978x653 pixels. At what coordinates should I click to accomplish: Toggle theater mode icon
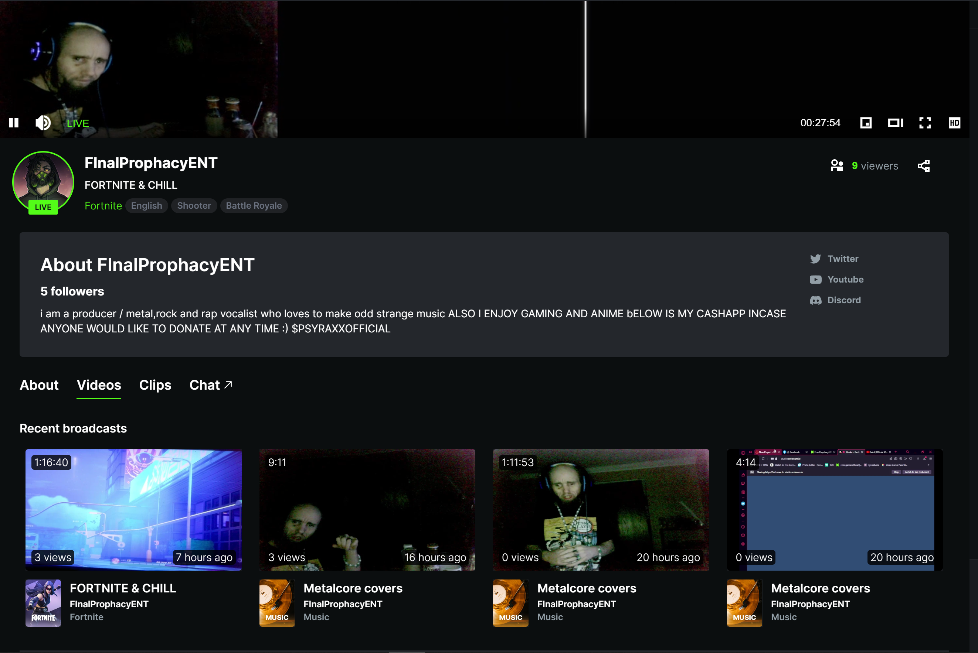tap(895, 123)
